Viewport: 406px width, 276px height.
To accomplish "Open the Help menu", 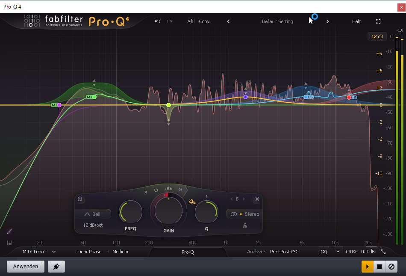I will click(356, 21).
